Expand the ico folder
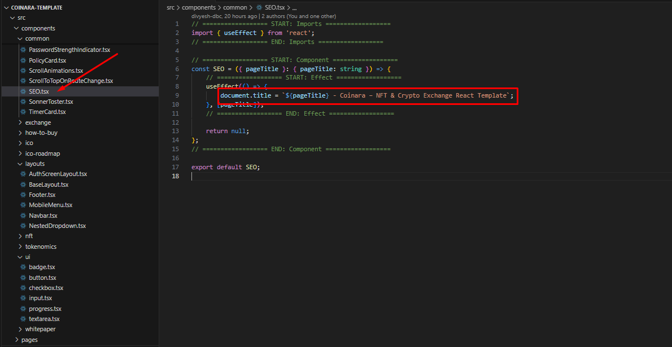Viewport: 672px width, 347px height. 20,143
